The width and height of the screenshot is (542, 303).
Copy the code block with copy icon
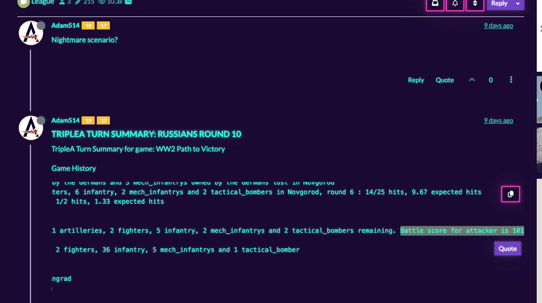pyautogui.click(x=510, y=194)
